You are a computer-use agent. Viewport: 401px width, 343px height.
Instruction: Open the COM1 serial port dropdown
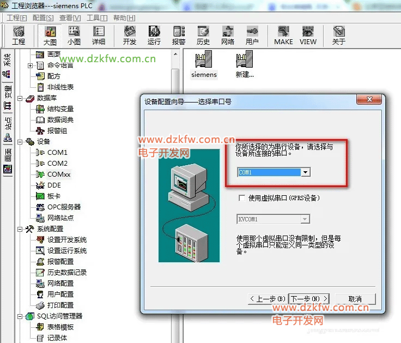coord(306,172)
